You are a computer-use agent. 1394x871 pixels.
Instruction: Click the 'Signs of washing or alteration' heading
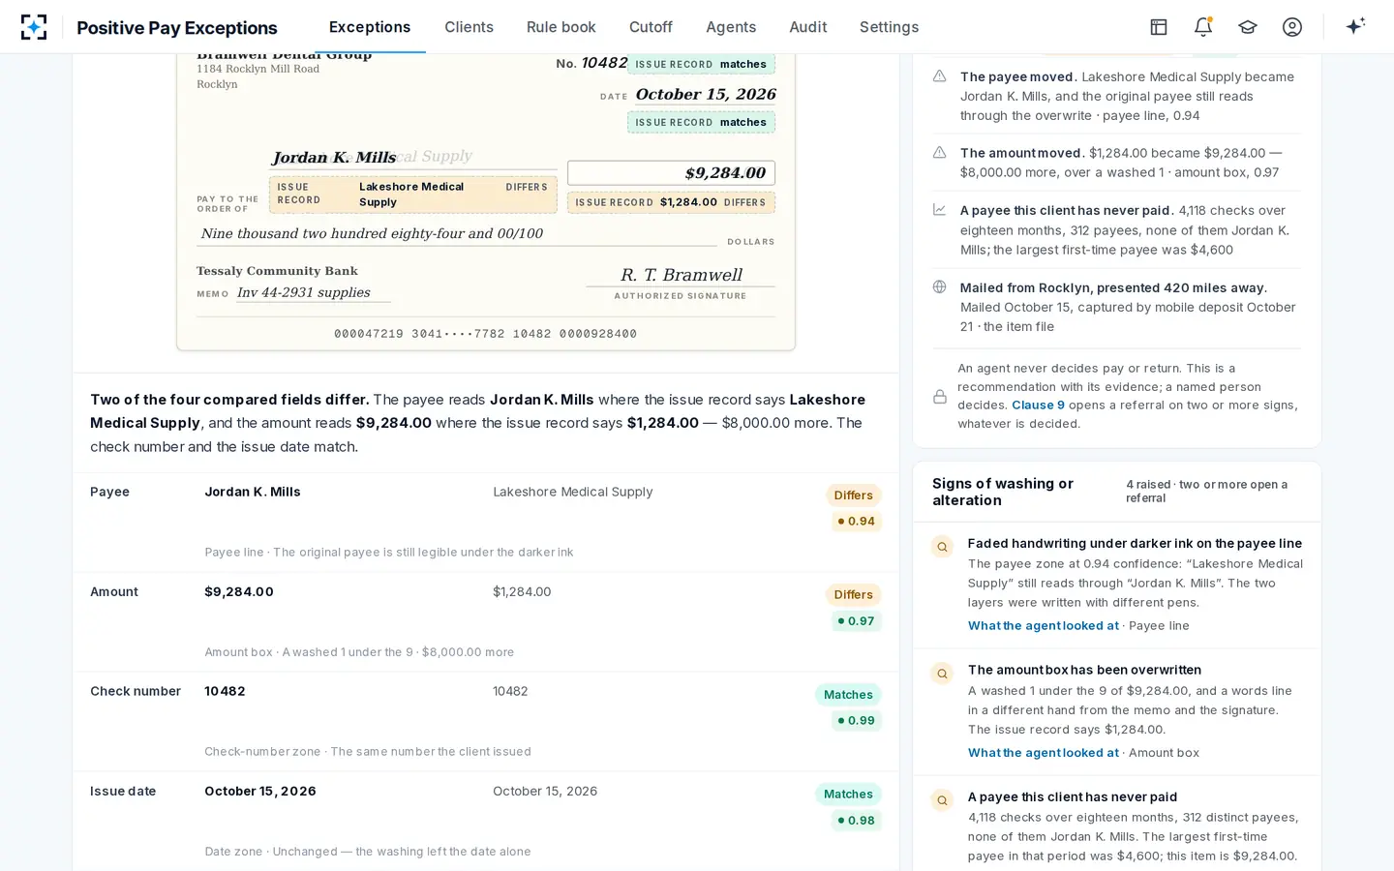[x=1003, y=492]
